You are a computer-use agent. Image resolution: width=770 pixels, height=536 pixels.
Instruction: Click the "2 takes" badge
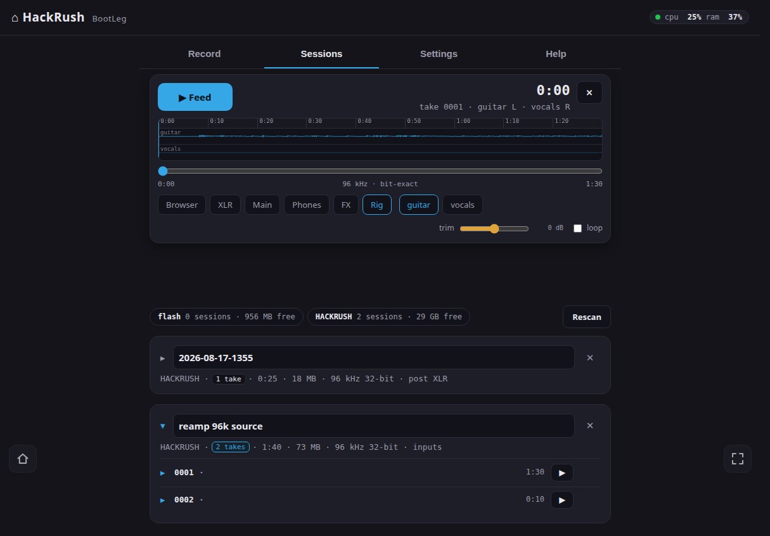point(231,447)
